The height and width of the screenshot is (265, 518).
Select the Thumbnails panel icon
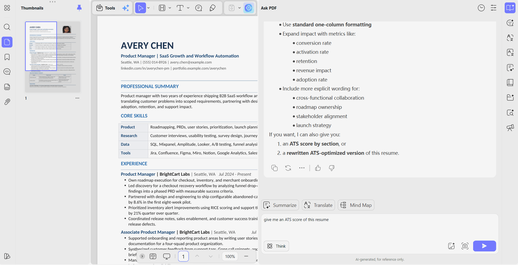7,42
